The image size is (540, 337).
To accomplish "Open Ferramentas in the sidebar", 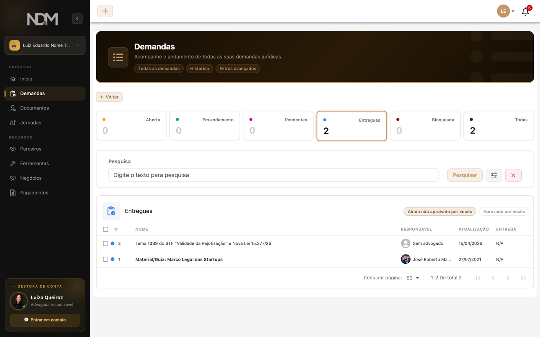I will (45, 163).
